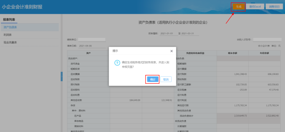Click the question mark icon in dialog

117,63
